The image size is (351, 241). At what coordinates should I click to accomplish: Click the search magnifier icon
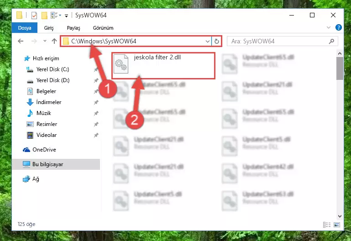331,41
